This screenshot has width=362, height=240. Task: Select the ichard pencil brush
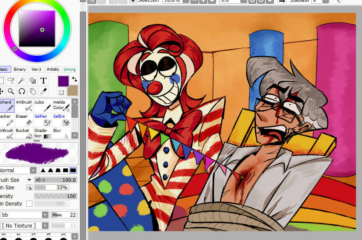coord(7,106)
